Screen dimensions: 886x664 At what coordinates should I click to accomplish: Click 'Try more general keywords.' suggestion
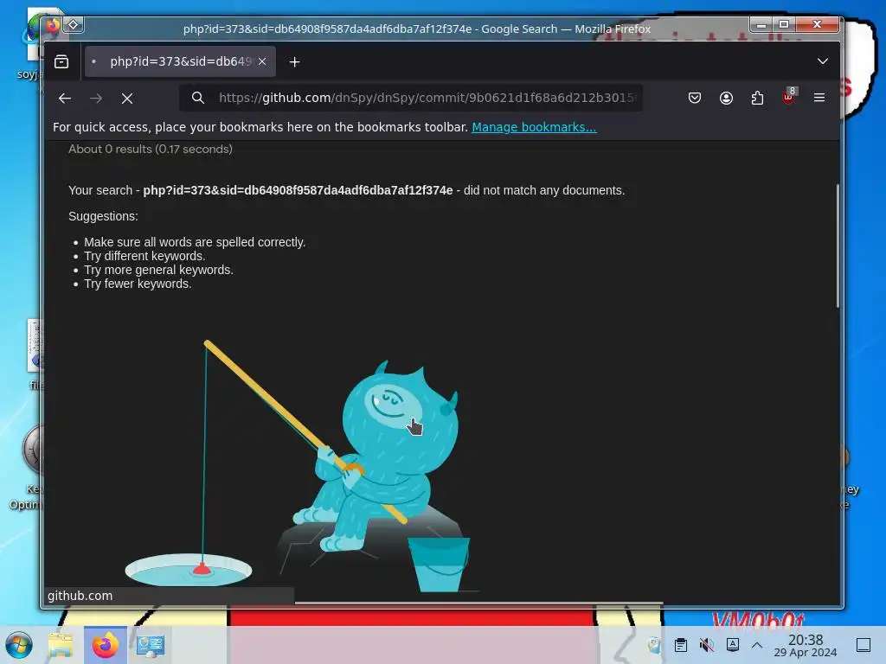159,270
